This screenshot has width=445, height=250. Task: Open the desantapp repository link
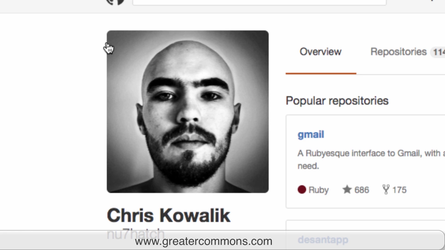(x=323, y=240)
